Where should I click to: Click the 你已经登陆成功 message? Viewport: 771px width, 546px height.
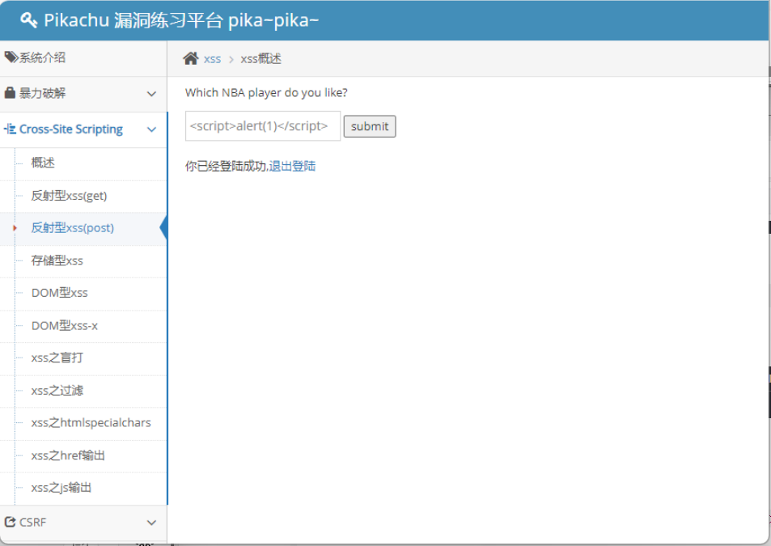click(x=227, y=166)
